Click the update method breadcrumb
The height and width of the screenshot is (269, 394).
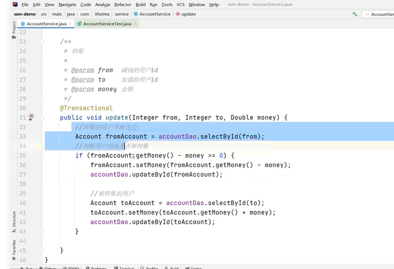[x=186, y=14]
